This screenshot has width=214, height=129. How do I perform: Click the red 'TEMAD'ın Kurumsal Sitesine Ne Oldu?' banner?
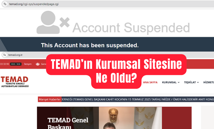click(x=116, y=71)
